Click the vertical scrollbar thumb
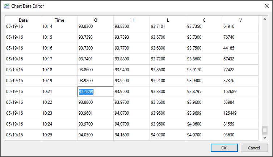 pos(265,130)
